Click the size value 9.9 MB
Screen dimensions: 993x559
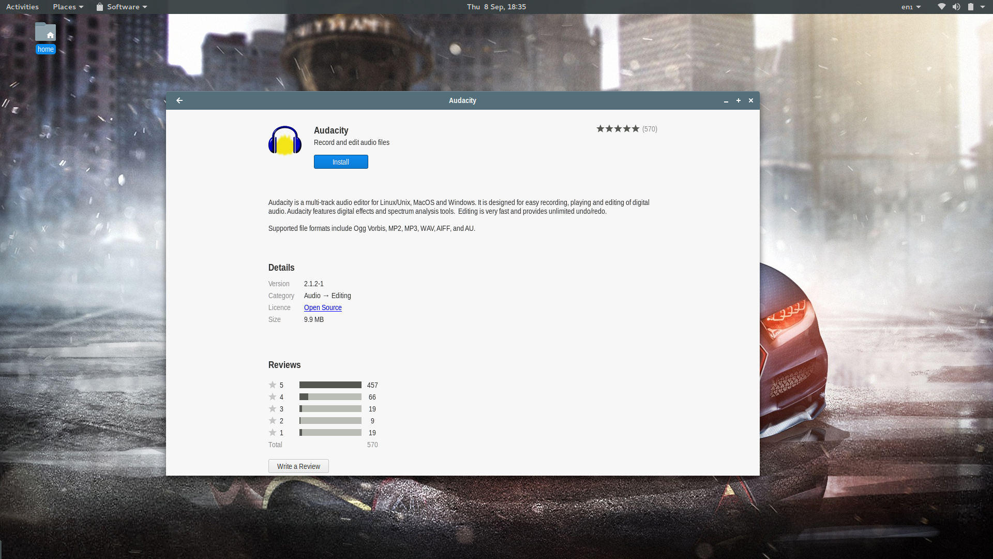coord(314,319)
